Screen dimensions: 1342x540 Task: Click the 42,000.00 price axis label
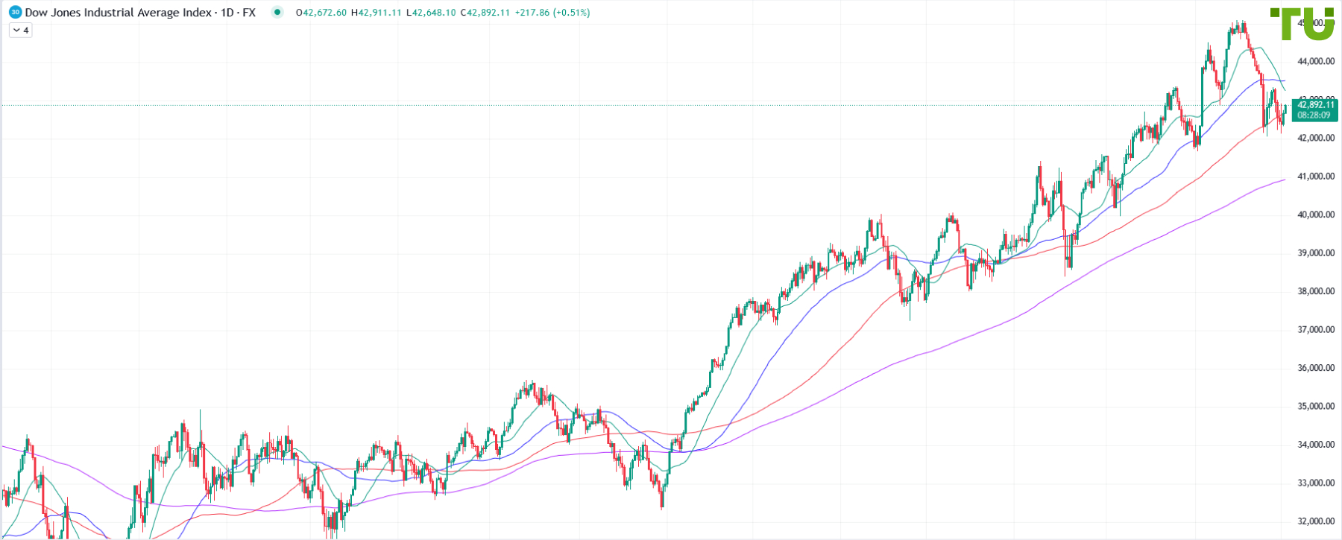point(1316,138)
